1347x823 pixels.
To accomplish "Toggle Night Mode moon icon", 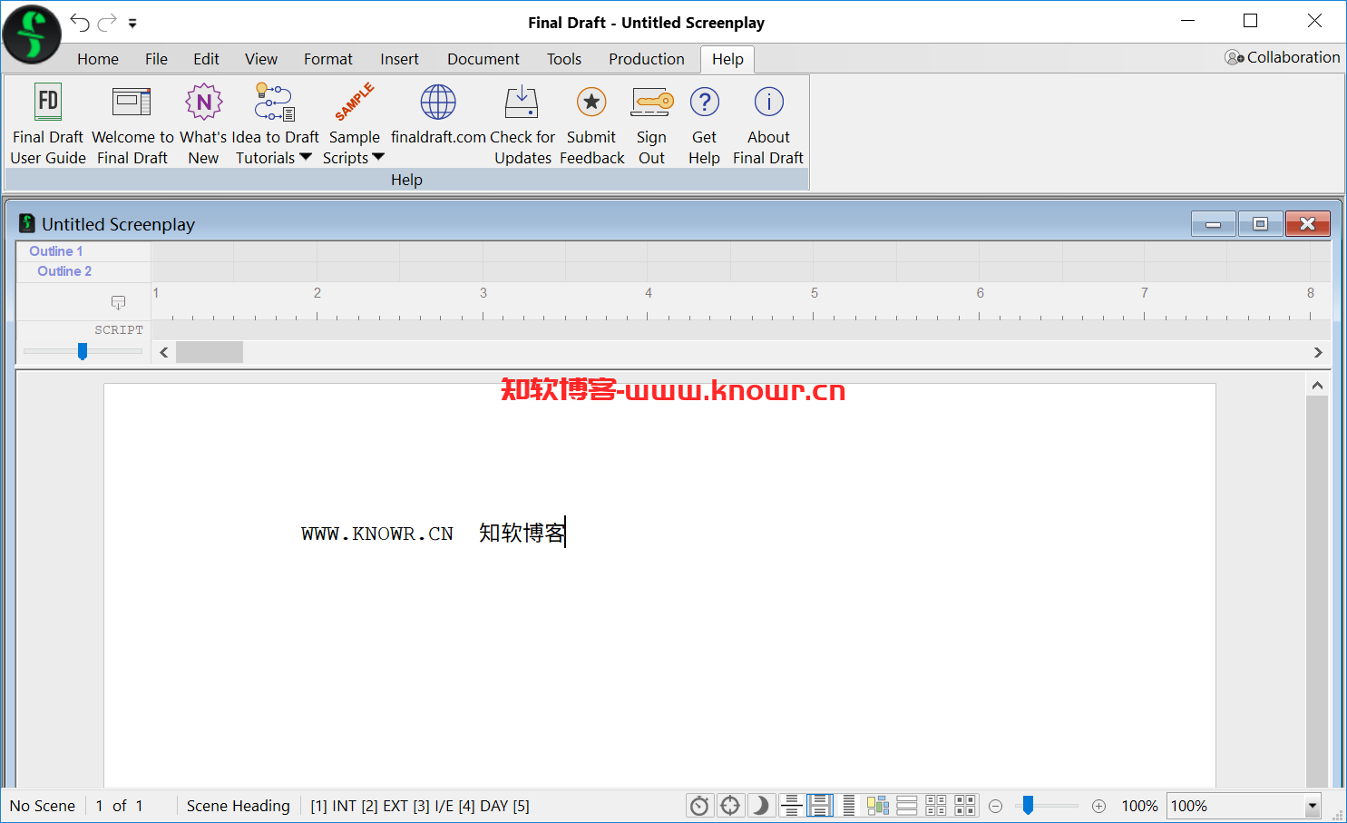I will [x=760, y=806].
